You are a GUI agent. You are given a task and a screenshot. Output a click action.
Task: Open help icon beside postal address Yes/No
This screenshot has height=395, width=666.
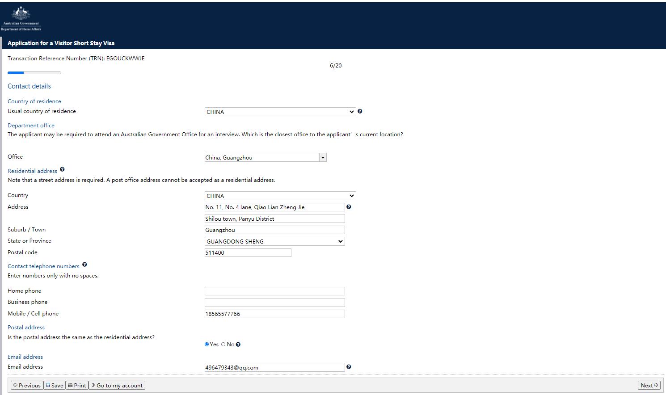pyautogui.click(x=238, y=345)
